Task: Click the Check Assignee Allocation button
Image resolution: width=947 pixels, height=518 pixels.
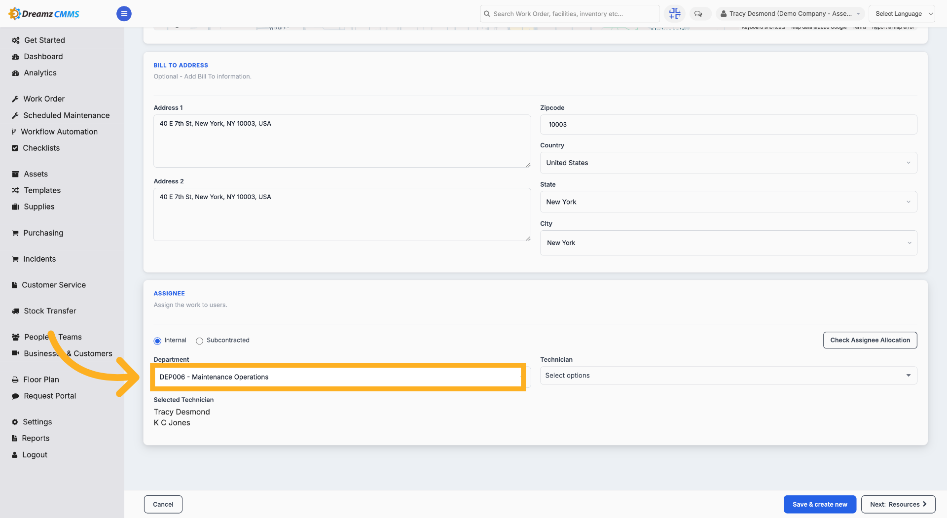Action: point(870,340)
